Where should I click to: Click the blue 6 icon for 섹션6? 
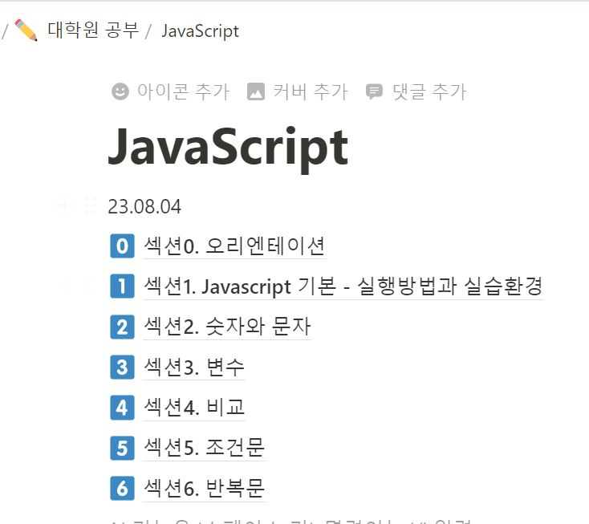coord(122,489)
